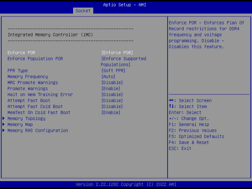Change the Attempt Fast Cold Boot value
The height and width of the screenshot is (189, 252).
click(x=112, y=106)
